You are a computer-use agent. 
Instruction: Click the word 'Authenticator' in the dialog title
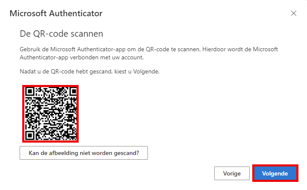coord(76,14)
